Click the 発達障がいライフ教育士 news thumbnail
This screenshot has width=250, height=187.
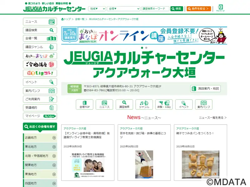point(88,165)
